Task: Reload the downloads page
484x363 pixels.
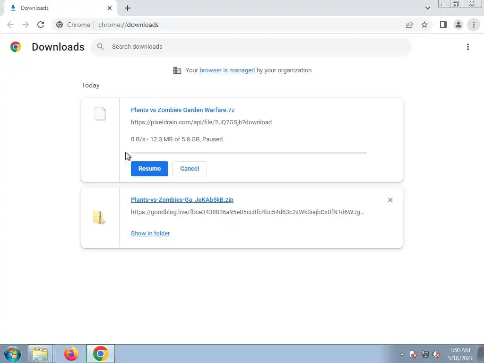Action: 41,25
